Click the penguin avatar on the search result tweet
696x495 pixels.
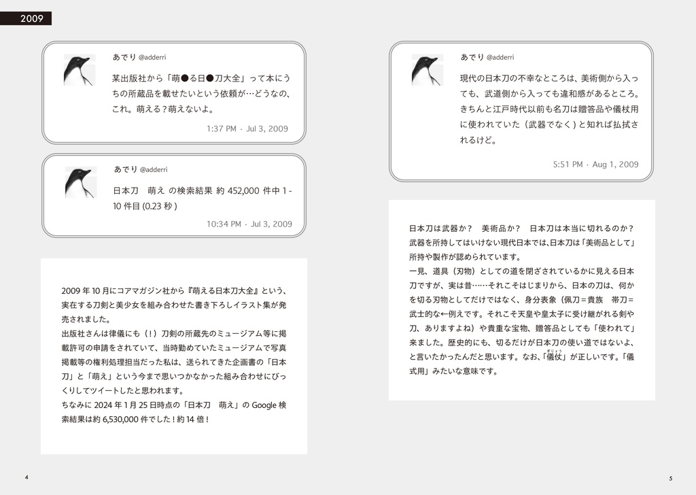click(x=80, y=184)
